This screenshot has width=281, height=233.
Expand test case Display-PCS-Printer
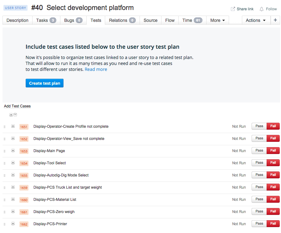pos(13,223)
